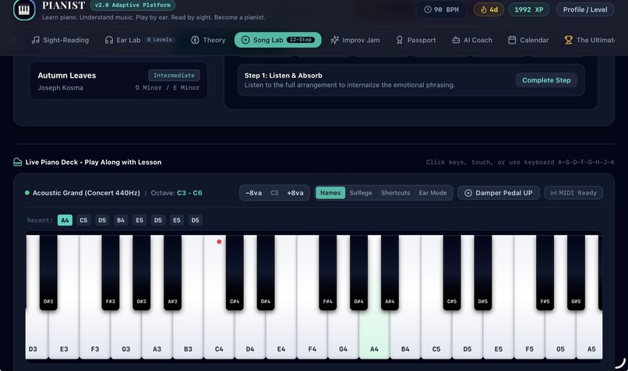
Task: Open the AI Coach tab
Action: [472, 40]
